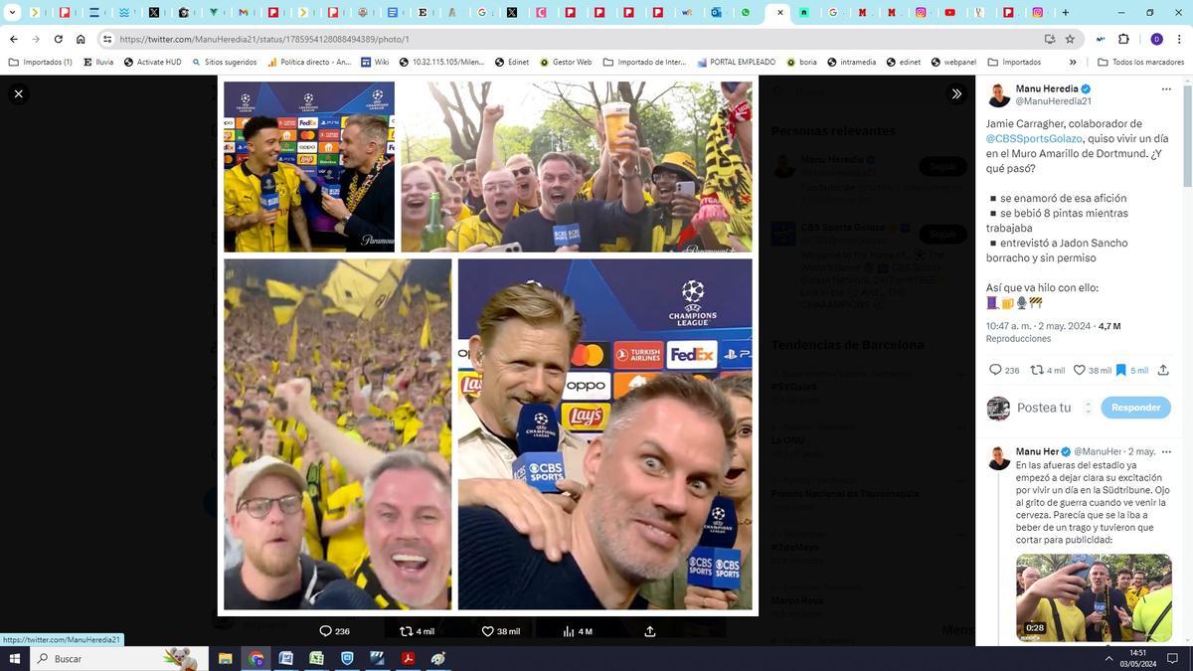
Task: Click the @ManuHeredia21 handle in tweet header
Action: click(x=1054, y=101)
